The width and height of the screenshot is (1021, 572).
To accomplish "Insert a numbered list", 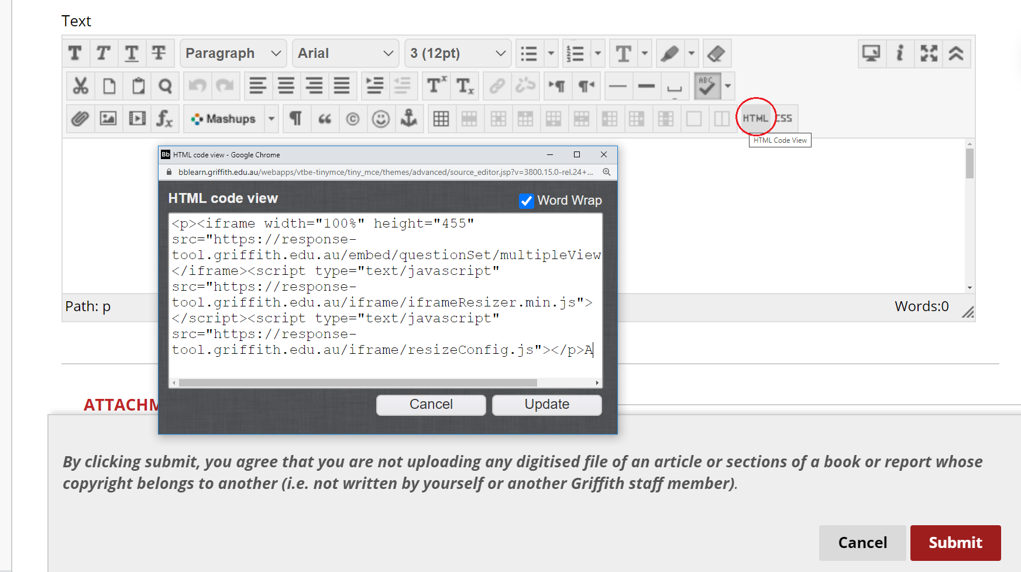I will (x=576, y=54).
